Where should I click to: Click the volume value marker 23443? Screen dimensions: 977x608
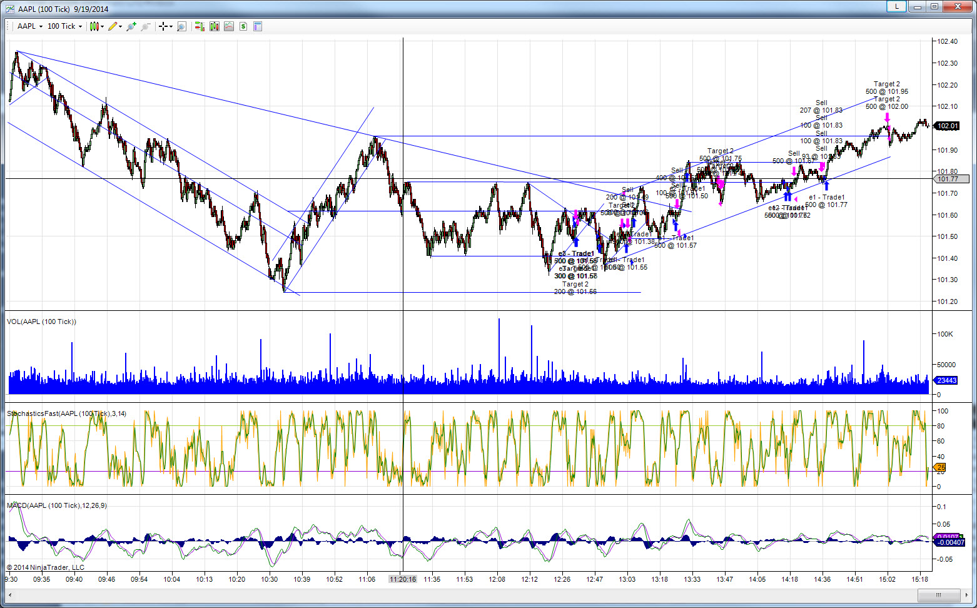tap(946, 380)
